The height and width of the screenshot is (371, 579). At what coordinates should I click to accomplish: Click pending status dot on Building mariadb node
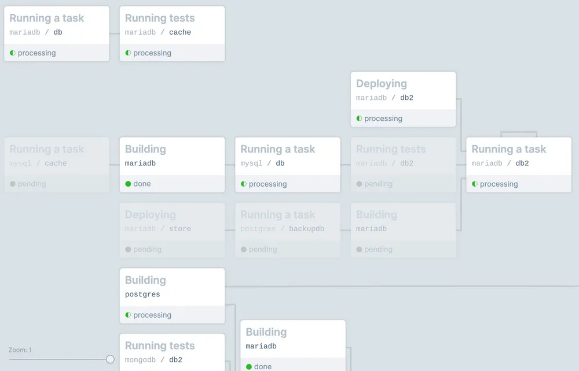coord(359,250)
